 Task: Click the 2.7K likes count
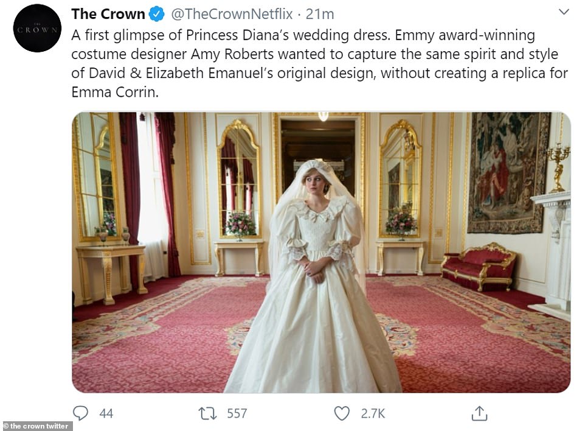pyautogui.click(x=373, y=414)
